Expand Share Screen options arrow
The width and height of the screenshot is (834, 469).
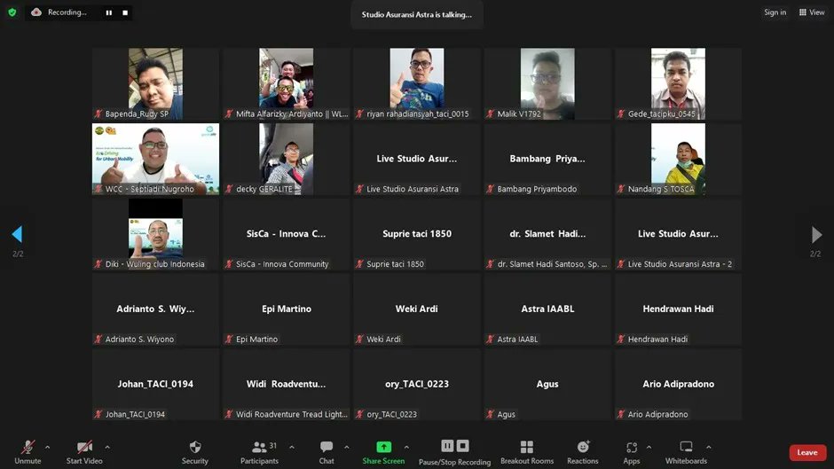coord(406,447)
